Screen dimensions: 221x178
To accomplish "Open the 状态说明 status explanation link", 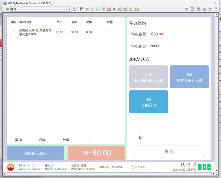I will [138, 167].
